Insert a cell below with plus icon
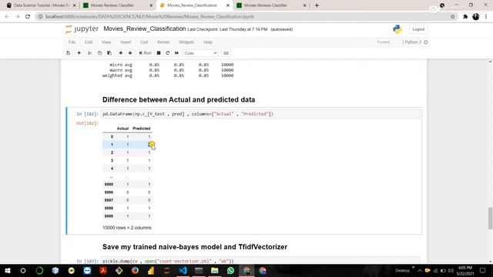Screen dimensions: 493x277 pyautogui.click(x=79, y=53)
